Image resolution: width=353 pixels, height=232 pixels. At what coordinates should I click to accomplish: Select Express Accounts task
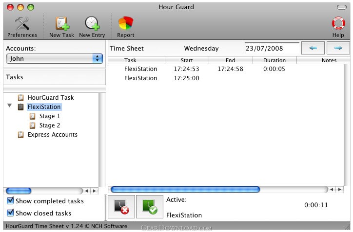tap(53, 135)
